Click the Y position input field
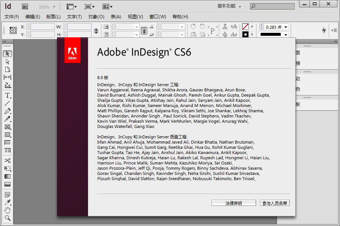The width and height of the screenshot is (340, 226). 42,34
